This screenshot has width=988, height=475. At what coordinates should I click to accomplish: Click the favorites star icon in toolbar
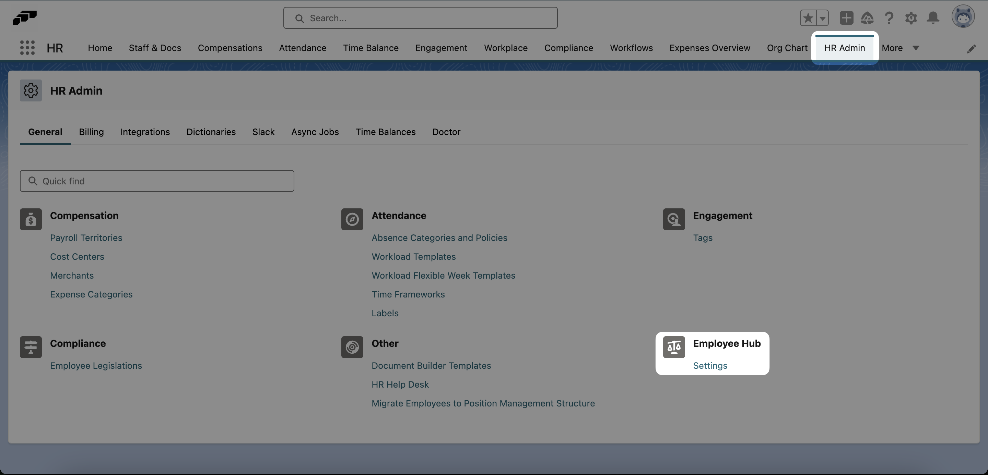pyautogui.click(x=808, y=17)
